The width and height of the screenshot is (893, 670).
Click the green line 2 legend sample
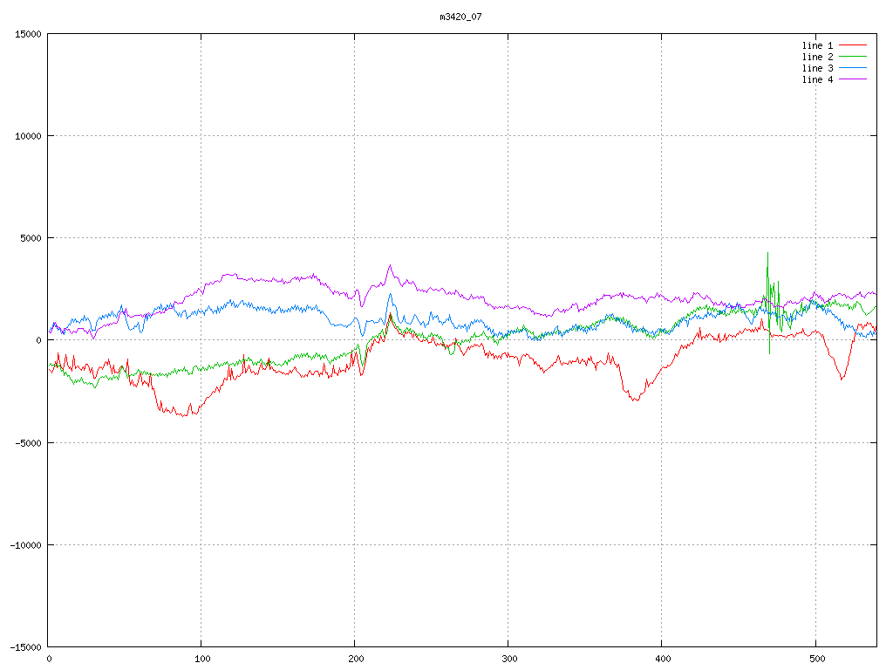853,57
